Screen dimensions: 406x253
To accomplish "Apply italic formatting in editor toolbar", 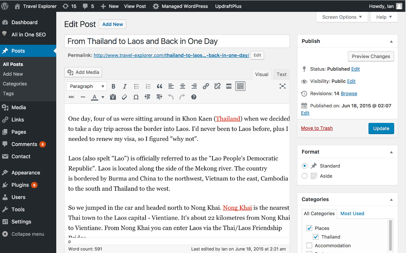I will coord(125,86).
